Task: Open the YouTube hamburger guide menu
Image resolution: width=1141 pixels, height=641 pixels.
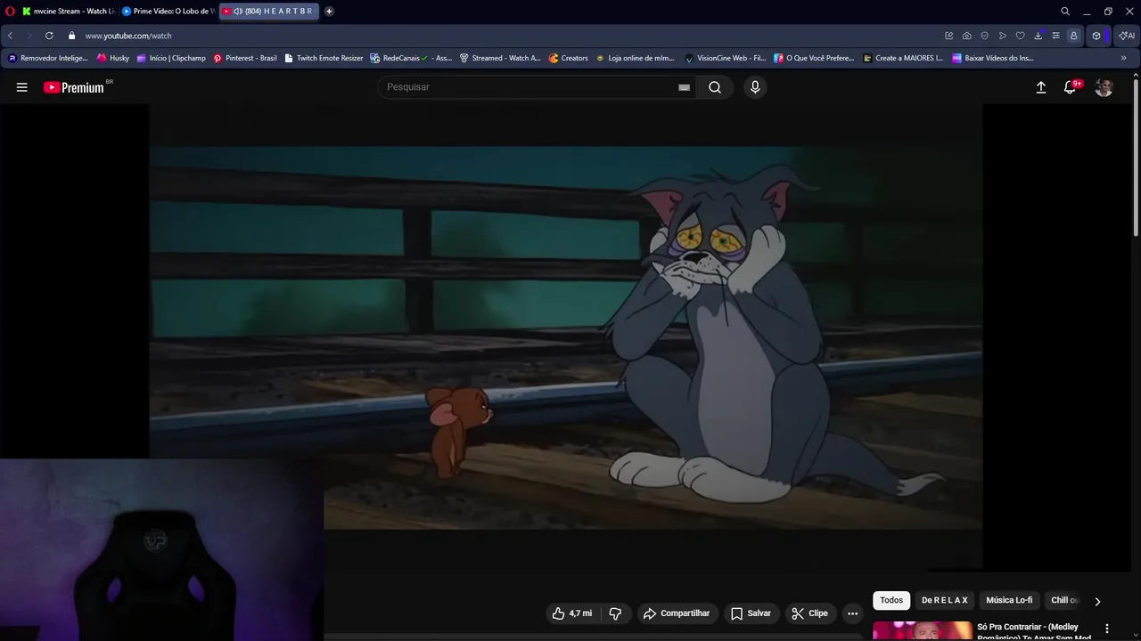Action: point(22,87)
